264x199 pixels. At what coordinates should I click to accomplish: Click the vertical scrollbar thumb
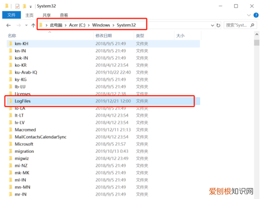pyautogui.click(x=257, y=42)
